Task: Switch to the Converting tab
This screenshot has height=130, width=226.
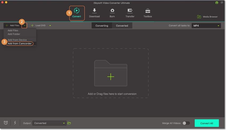Action: click(102, 26)
